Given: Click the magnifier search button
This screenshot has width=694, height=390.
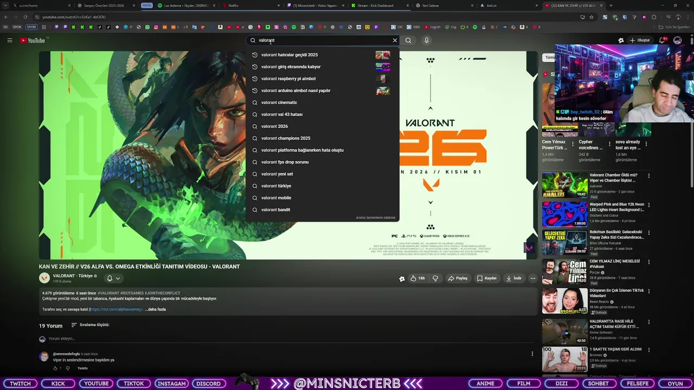Looking at the screenshot, I should [408, 40].
